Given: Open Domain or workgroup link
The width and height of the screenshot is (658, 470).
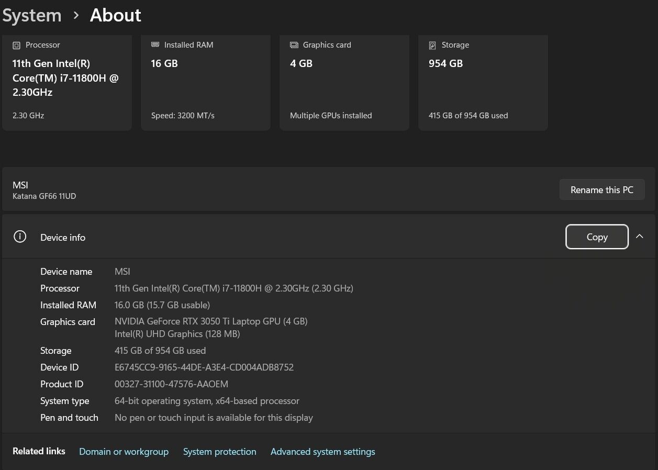Looking at the screenshot, I should (x=124, y=452).
